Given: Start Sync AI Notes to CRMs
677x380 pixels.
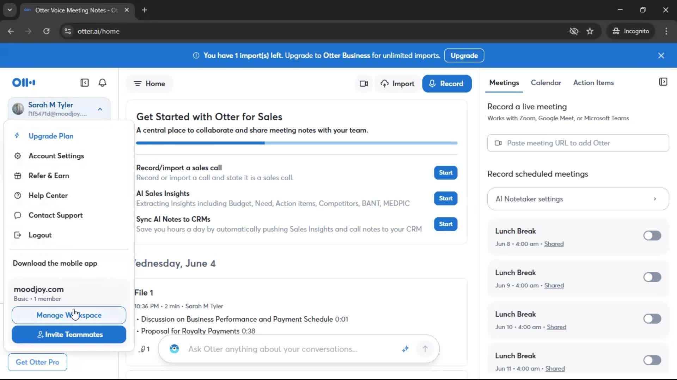Looking at the screenshot, I should (x=446, y=224).
